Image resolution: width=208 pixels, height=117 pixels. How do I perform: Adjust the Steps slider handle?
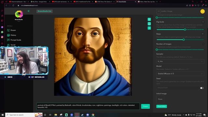[184, 40]
